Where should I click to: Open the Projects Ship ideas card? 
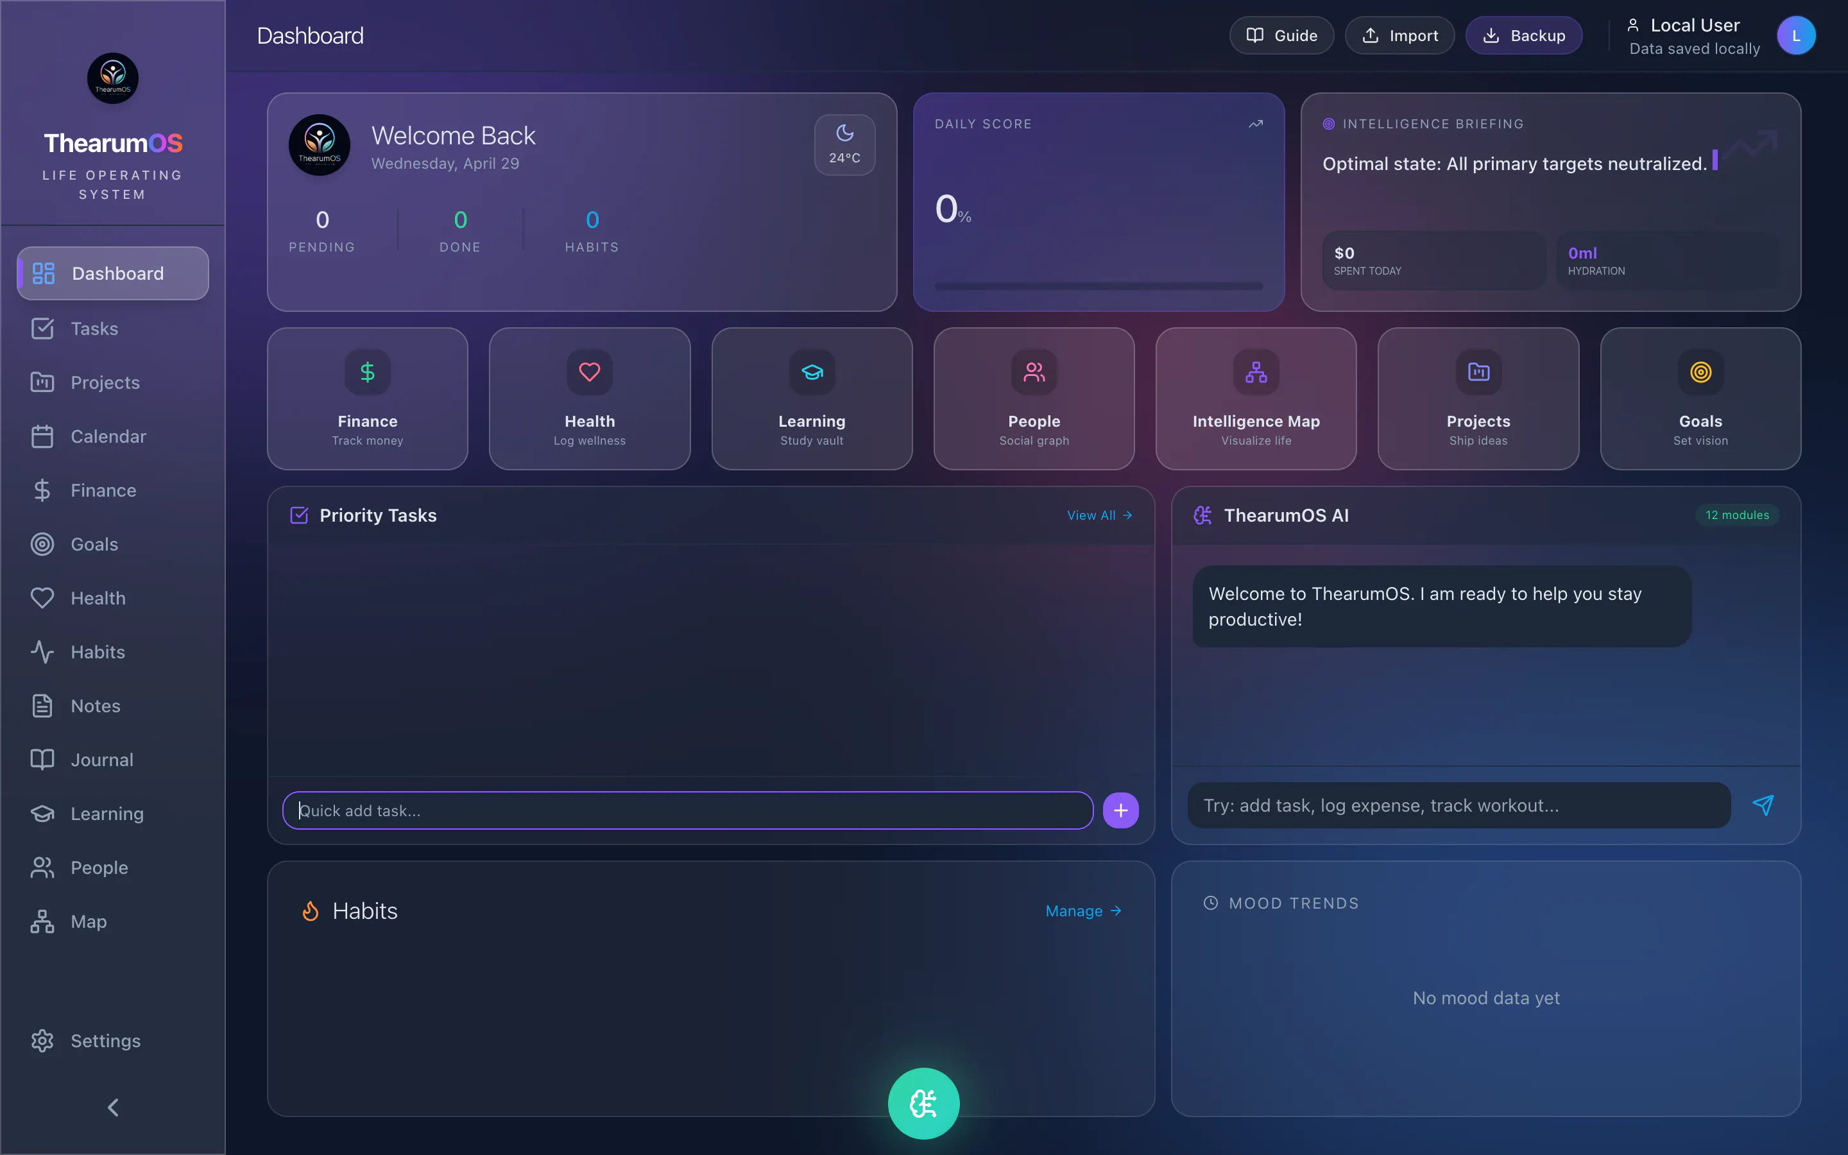tap(1478, 398)
